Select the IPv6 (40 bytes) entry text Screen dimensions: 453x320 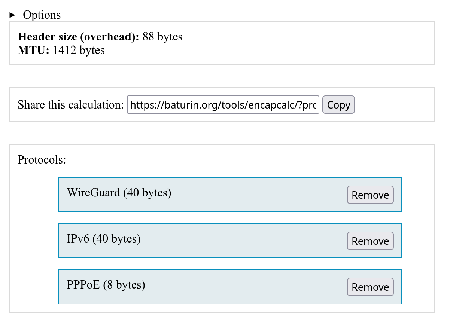(104, 239)
